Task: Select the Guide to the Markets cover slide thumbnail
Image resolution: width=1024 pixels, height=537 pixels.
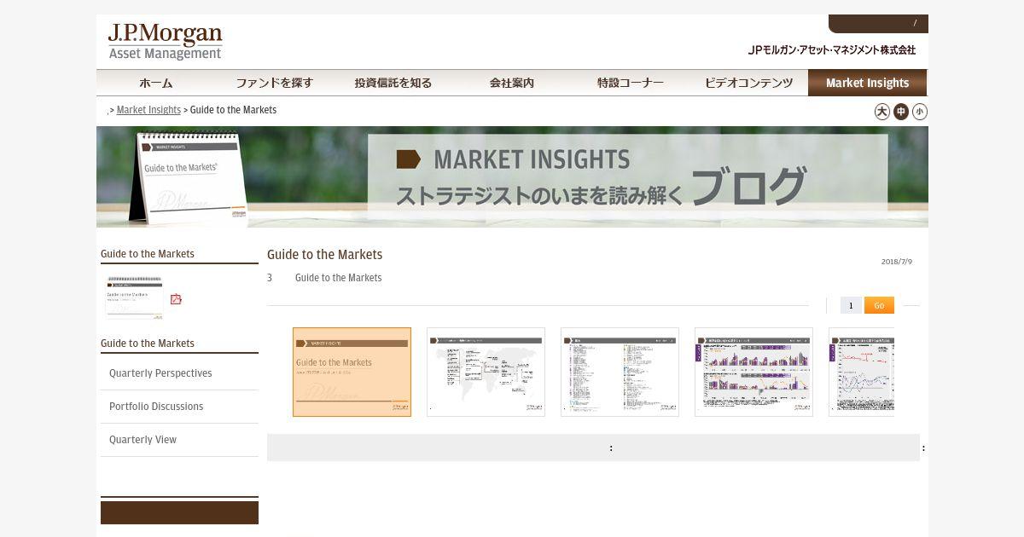Action: [352, 372]
